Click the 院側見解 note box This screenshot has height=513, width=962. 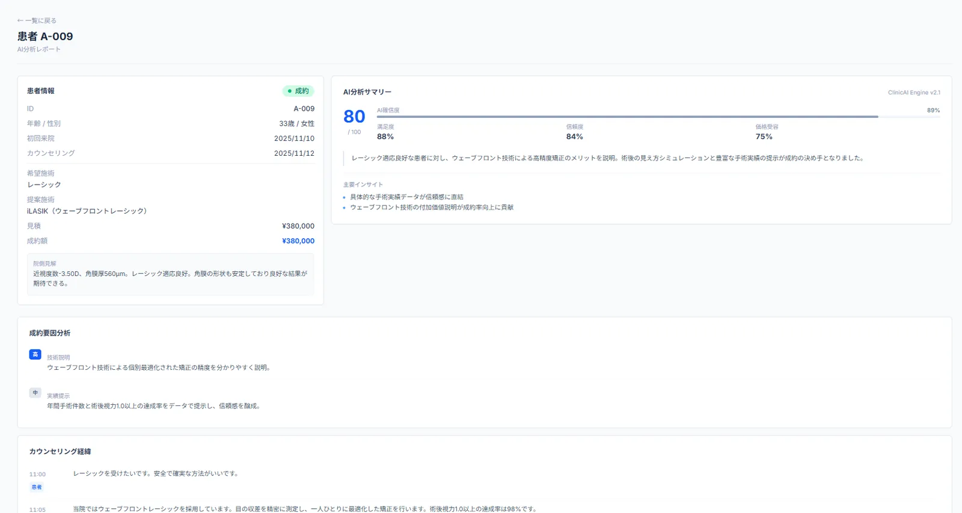tap(171, 274)
